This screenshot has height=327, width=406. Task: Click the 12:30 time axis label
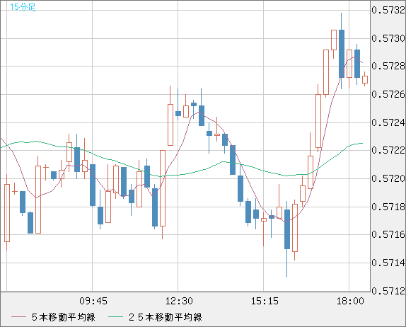point(179,301)
